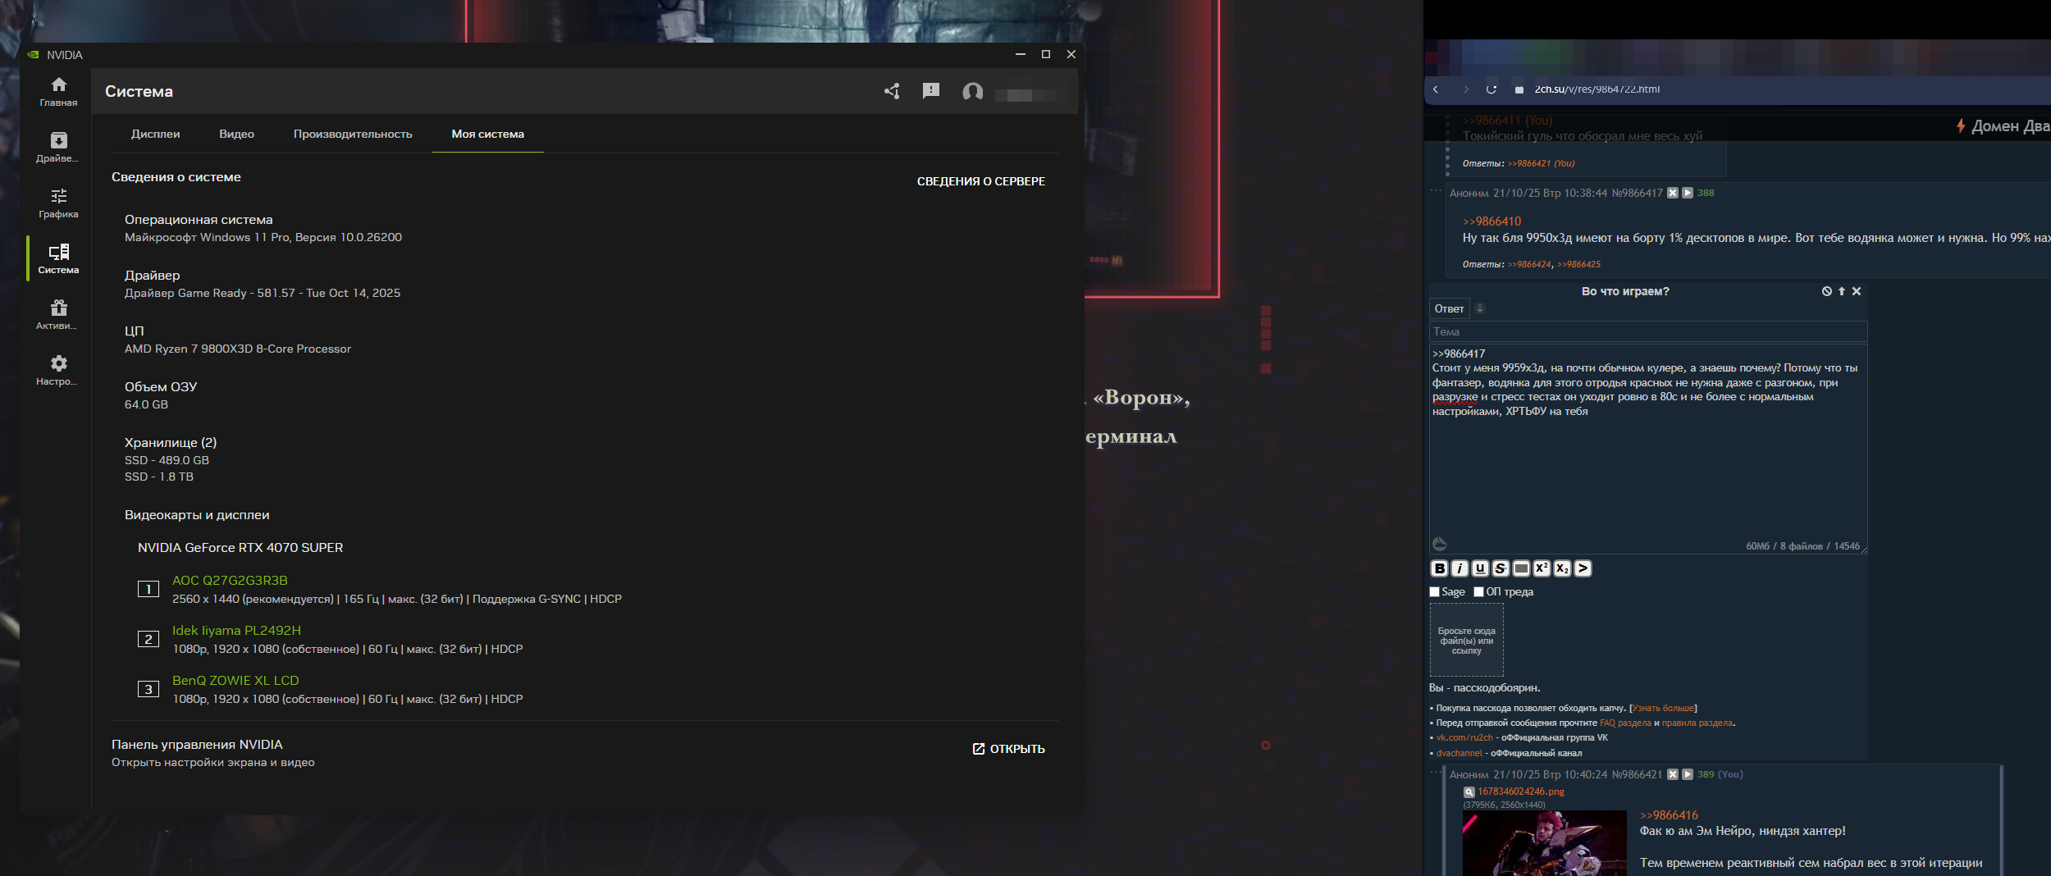2051x876 pixels.
Task: Open the Drivers section in NVIDIA sidebar
Action: pos(58,147)
